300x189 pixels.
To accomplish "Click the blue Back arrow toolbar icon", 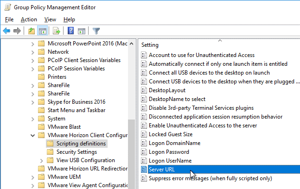I will (6, 31).
